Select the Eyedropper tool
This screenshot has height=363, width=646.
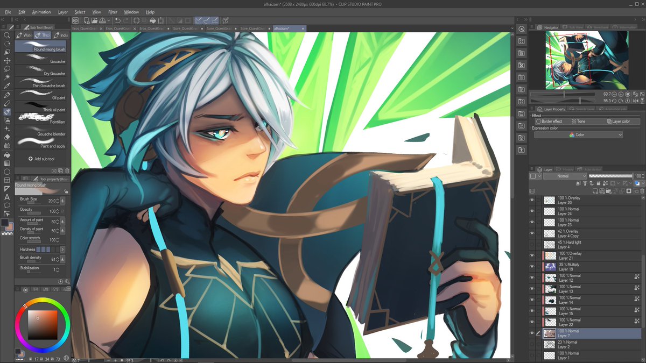click(x=7, y=87)
